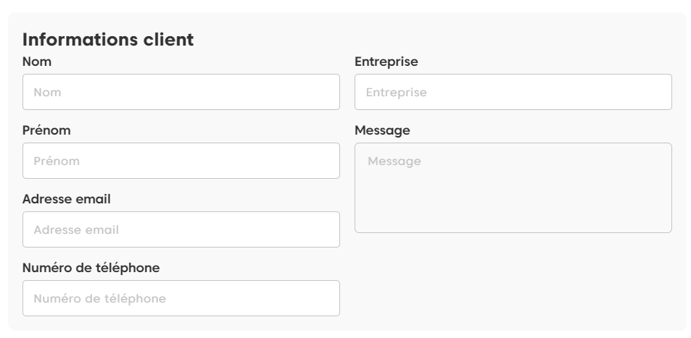691x338 pixels.
Task: Click the bold 'Numéro de téléphone' label
Action: (91, 268)
